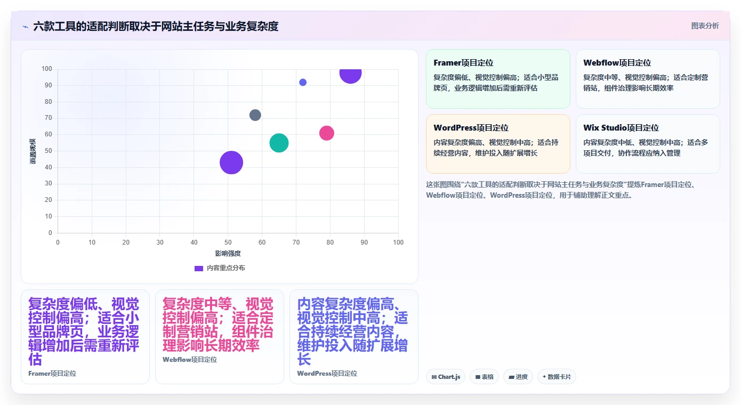Click the 表格 tag
741x405 pixels.
(484, 377)
